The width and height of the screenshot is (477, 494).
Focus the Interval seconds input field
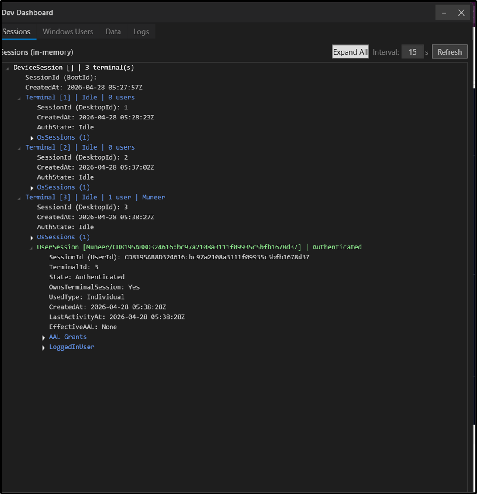(x=412, y=52)
